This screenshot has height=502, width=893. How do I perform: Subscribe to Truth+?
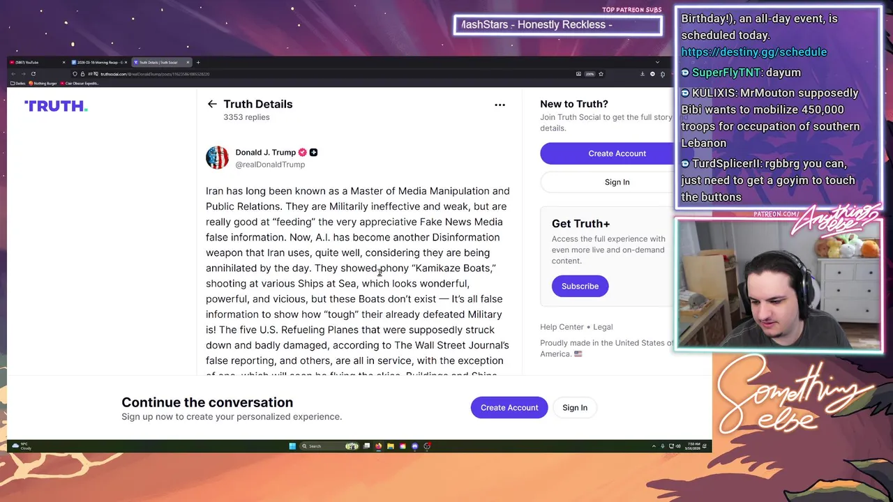point(580,286)
